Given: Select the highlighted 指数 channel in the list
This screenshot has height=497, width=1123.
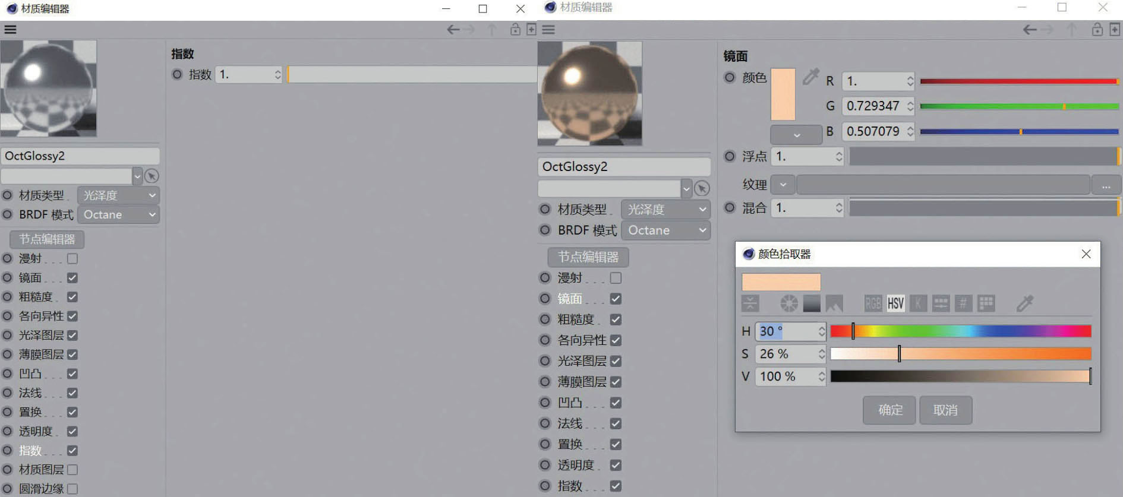Looking at the screenshot, I should 30,451.
